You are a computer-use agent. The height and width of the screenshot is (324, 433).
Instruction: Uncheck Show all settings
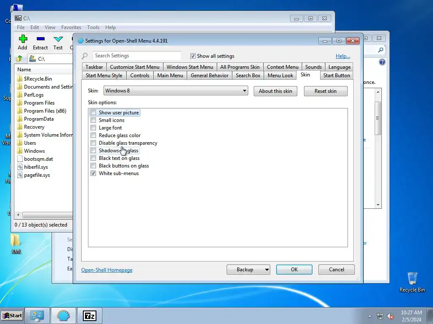tap(193, 56)
